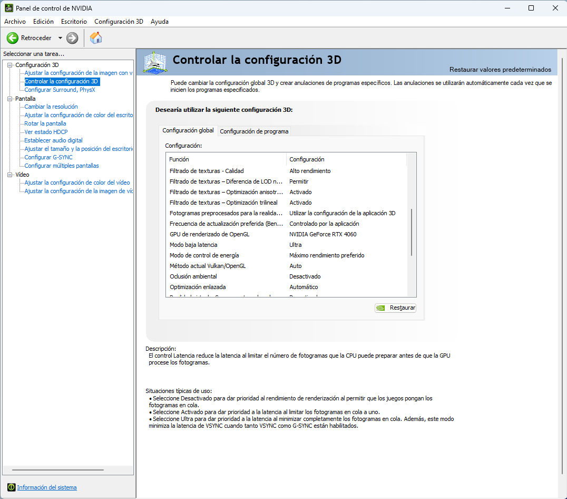
Task: Open Ajustar la configuración de color del vídeo
Action: 77,183
